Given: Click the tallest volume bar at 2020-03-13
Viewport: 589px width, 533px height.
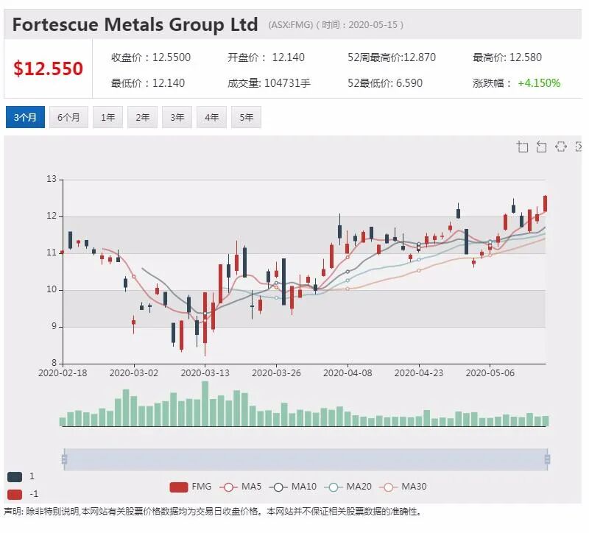Looking at the screenshot, I should click(x=205, y=403).
